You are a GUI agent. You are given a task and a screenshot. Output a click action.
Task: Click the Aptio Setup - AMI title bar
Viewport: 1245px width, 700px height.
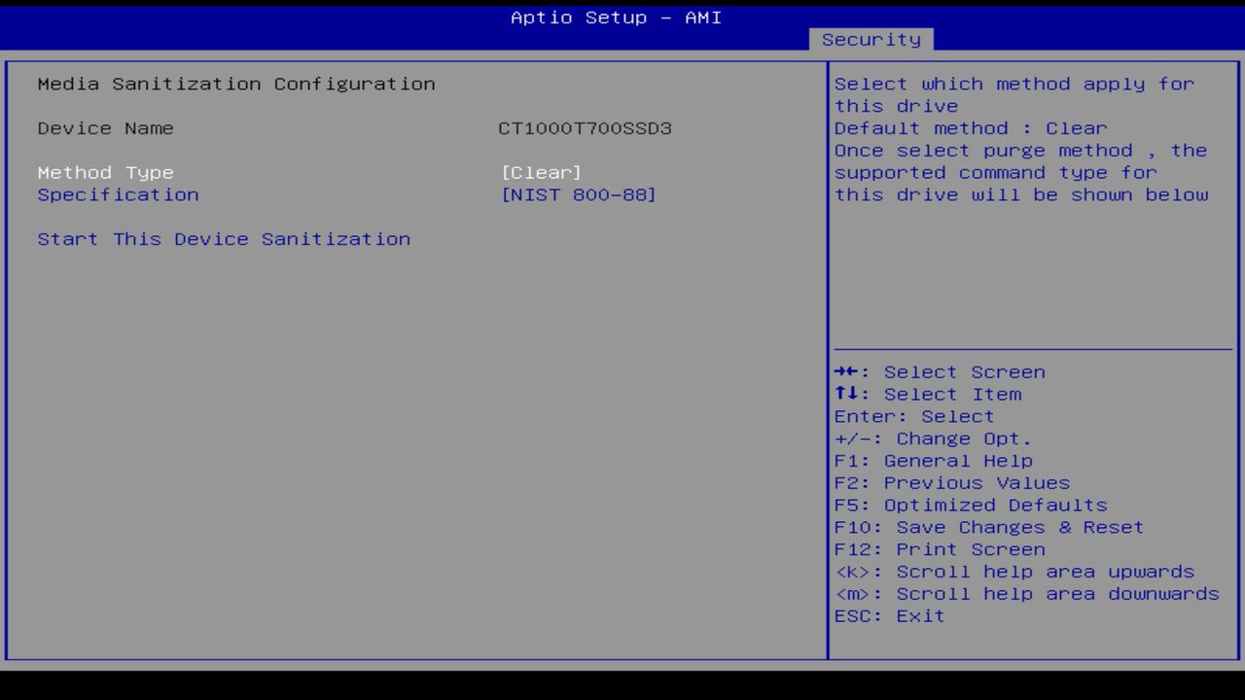coord(616,17)
